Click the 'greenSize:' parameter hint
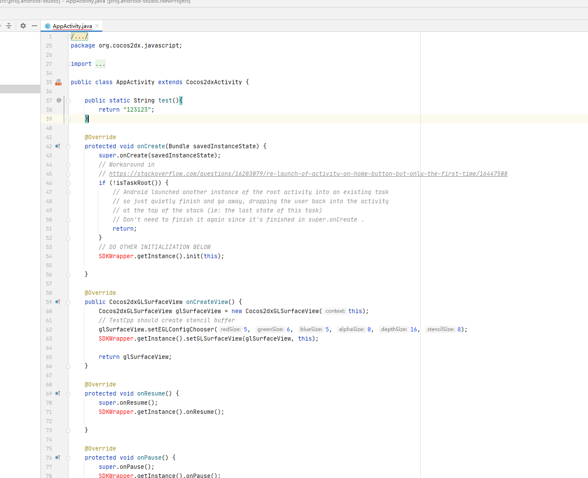Viewport: 588px width, 478px height. (270, 329)
